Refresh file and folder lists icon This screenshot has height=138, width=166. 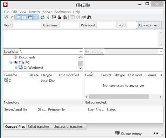pos(42,17)
